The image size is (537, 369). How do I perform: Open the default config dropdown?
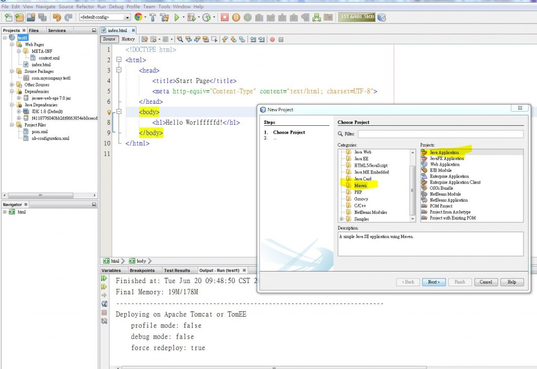pyautogui.click(x=104, y=17)
